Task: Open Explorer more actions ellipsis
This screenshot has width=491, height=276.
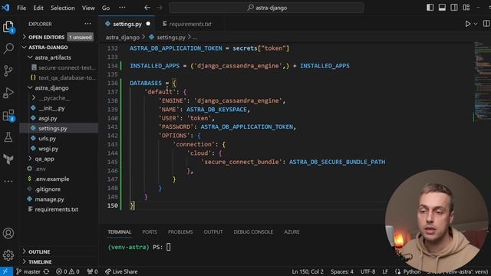Action: [87, 24]
